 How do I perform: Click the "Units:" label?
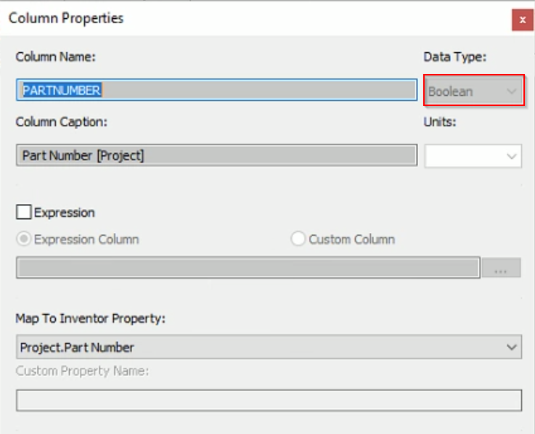point(440,122)
